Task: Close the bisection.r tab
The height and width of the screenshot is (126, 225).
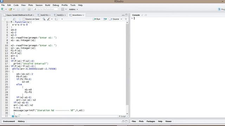Action: (83, 15)
